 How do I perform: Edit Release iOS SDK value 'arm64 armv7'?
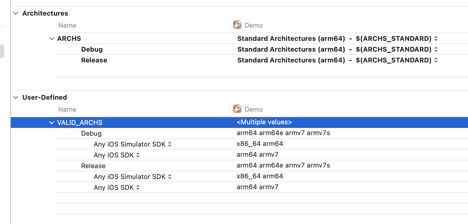257,187
